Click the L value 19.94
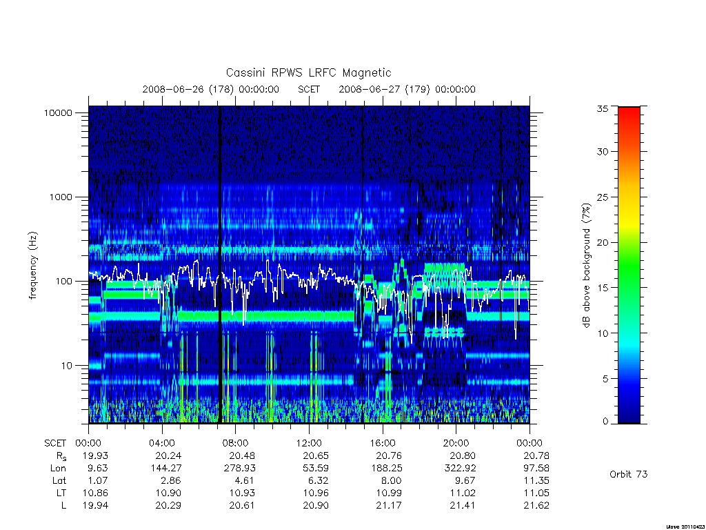Screen dimensions: 706x530 click(x=95, y=505)
